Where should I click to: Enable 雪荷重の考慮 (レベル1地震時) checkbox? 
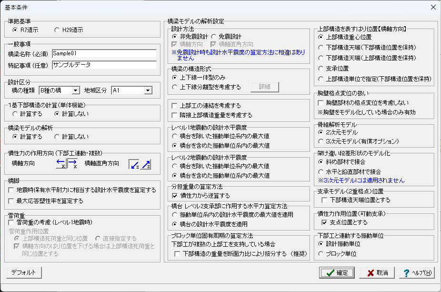tap(11, 222)
